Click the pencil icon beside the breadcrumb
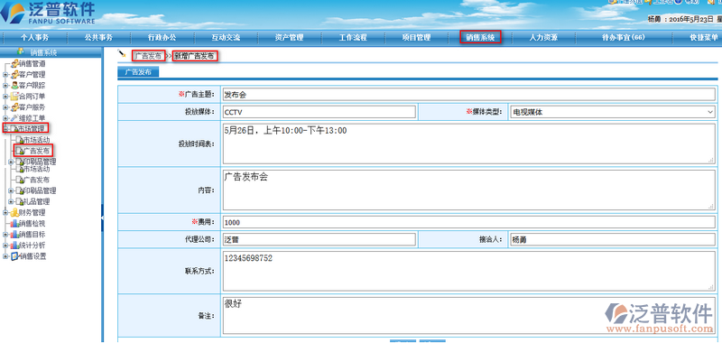Screen dimensions: 722x343 (122, 54)
